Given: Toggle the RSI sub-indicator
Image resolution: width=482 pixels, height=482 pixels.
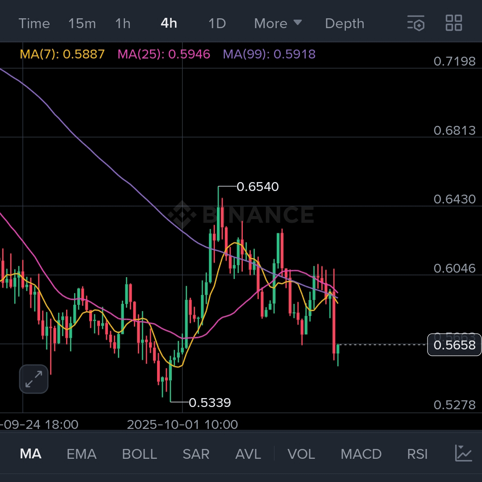Looking at the screenshot, I should [x=417, y=454].
